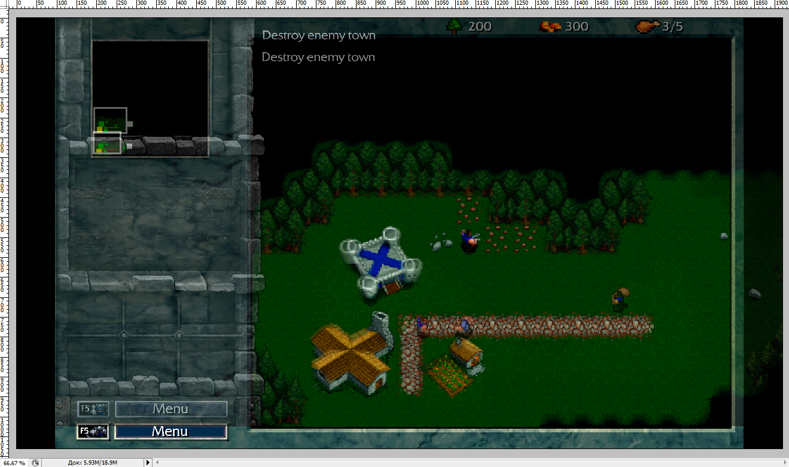Click the food supply count 3/5
This screenshot has width=789, height=467.
point(672,26)
